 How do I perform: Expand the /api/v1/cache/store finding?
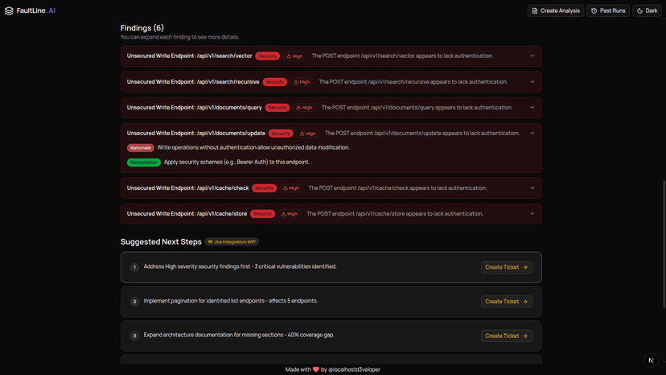(x=532, y=214)
